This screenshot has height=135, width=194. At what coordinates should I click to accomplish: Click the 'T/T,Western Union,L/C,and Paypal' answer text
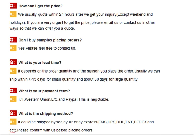[63, 99]
